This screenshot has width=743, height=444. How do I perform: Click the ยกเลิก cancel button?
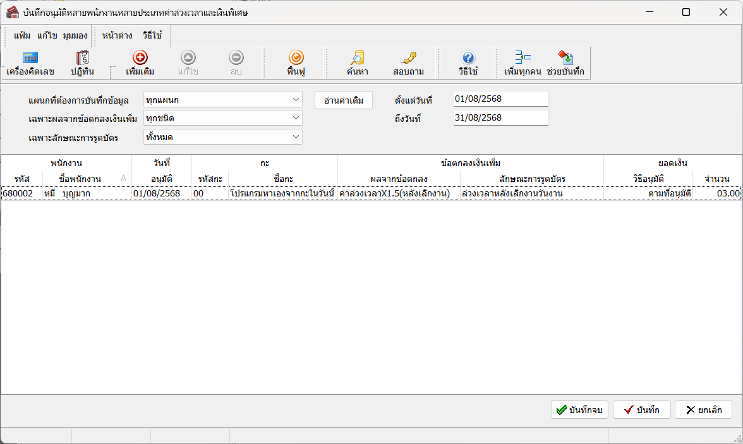[703, 410]
